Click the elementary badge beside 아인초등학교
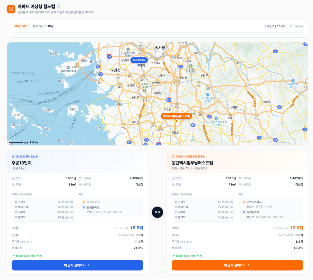313x280 pixels. 244,202
